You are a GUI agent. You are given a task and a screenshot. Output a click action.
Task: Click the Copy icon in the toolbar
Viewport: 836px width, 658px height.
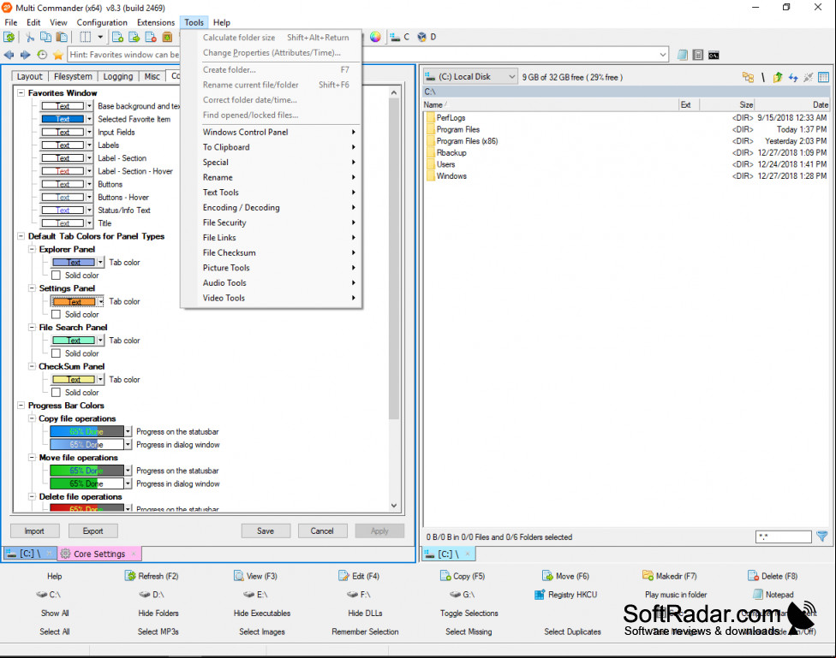click(x=46, y=37)
